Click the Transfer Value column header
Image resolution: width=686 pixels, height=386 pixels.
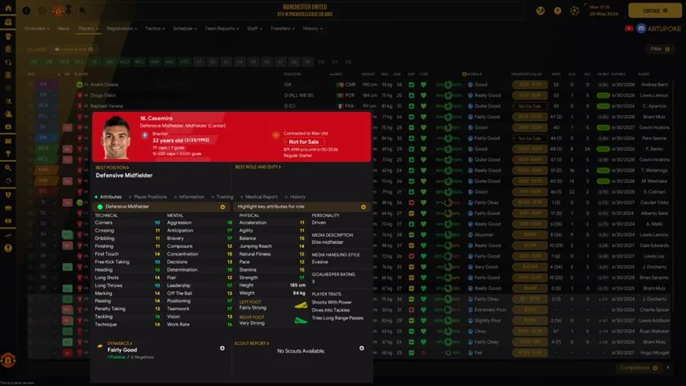526,74
